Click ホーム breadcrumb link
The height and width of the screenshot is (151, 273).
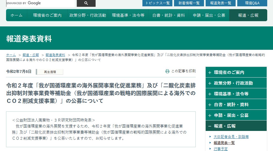pos(11,55)
